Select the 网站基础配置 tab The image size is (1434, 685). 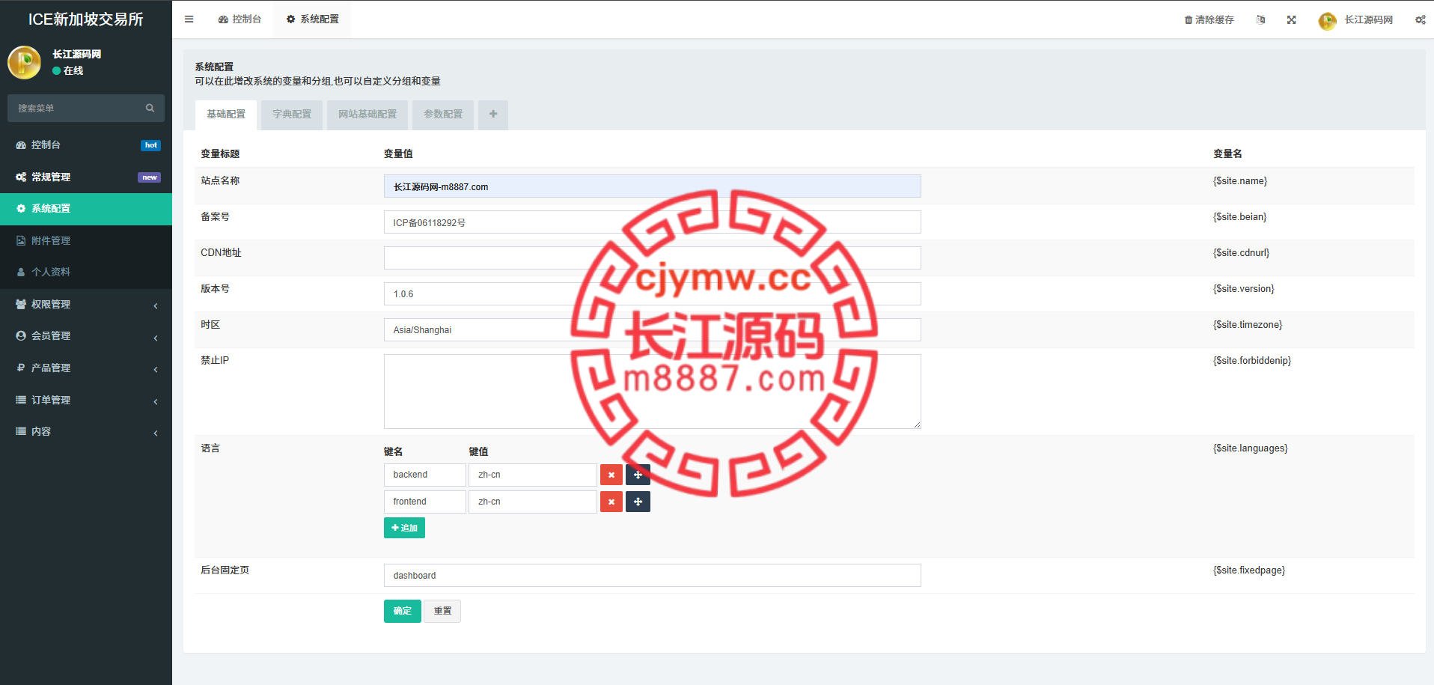[x=367, y=115]
